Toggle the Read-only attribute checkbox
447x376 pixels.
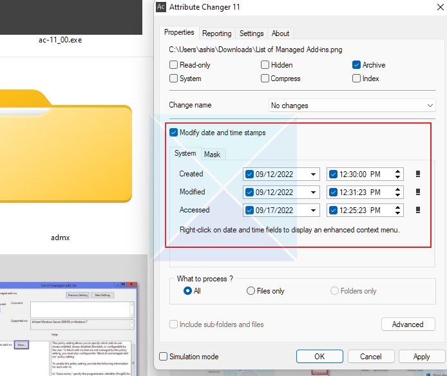point(173,65)
